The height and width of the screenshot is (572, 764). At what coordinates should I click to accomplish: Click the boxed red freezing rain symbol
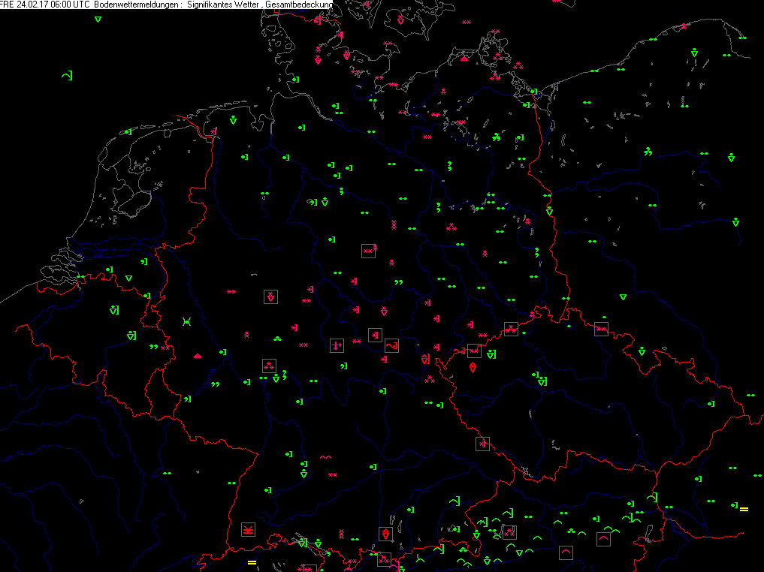pyautogui.click(x=391, y=345)
